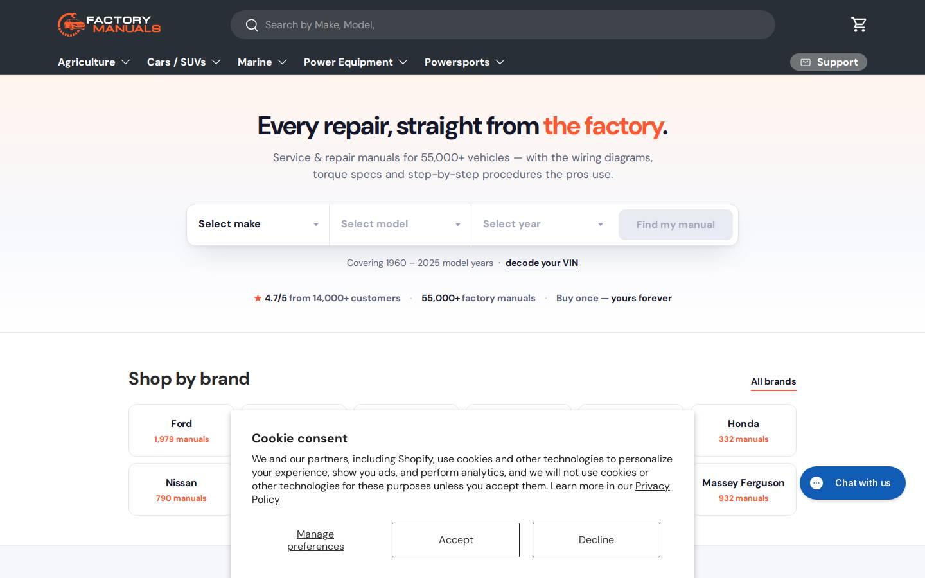Click the Support button
The image size is (925, 578).
click(x=829, y=62)
